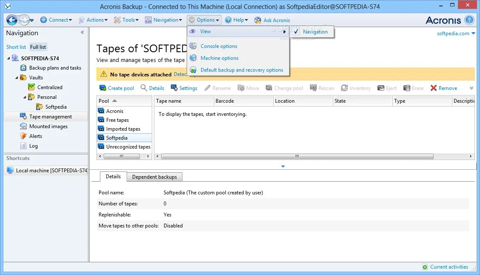Sort by the Barcode column
Screen dimensions: 480x275
click(x=243, y=101)
